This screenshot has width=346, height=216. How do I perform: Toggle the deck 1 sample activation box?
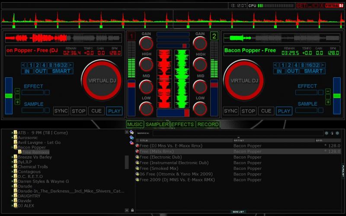coord(47,110)
